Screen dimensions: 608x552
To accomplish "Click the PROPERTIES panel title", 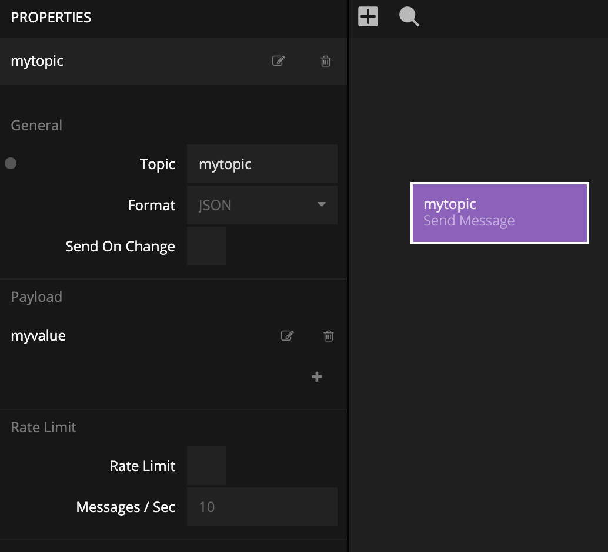I will (51, 17).
